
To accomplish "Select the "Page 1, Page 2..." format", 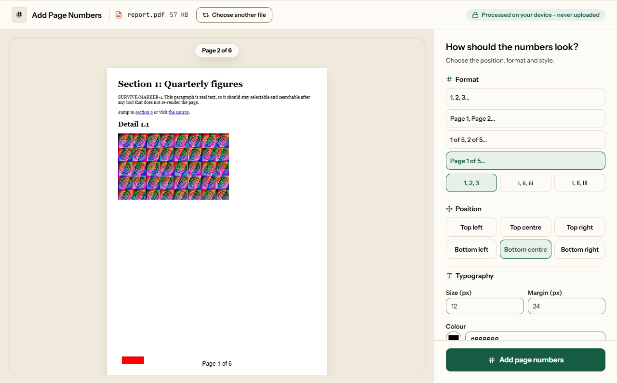I will (525, 118).
